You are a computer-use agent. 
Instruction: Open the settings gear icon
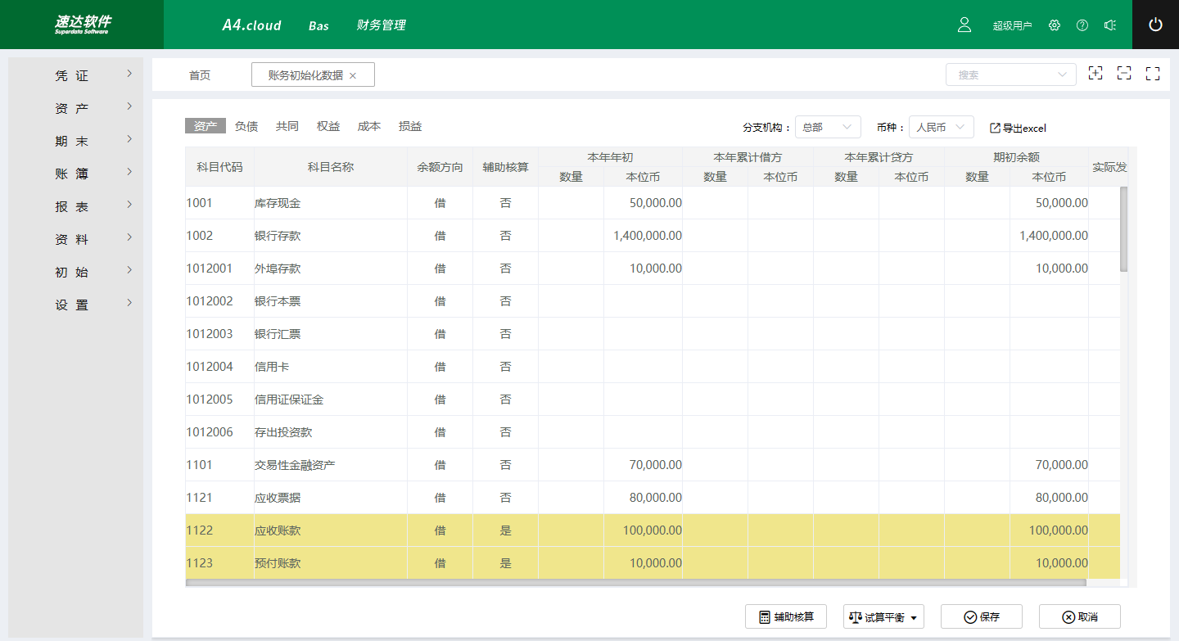coord(1055,25)
